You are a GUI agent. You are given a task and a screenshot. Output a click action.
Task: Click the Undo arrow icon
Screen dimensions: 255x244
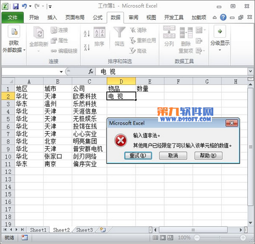pyautogui.click(x=24, y=6)
